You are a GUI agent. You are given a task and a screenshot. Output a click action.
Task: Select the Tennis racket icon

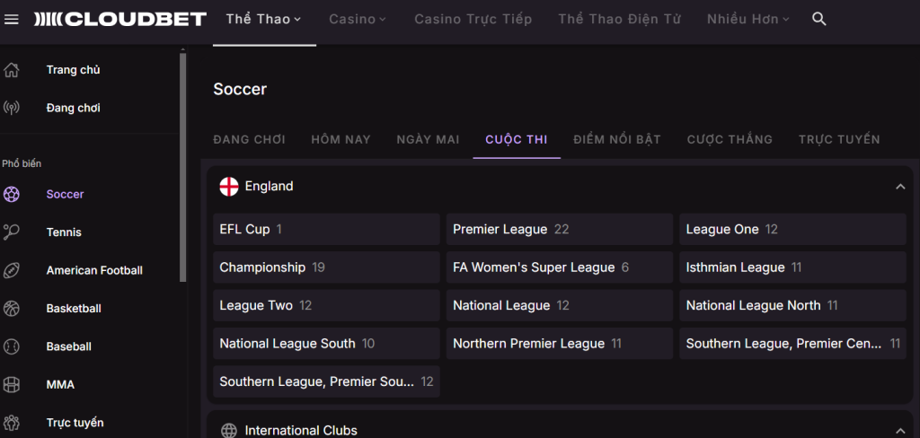[11, 232]
